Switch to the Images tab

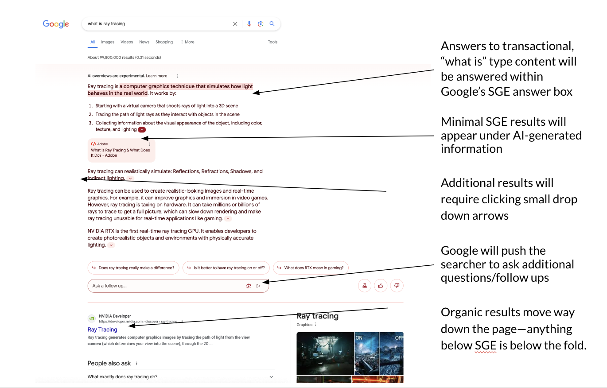pyautogui.click(x=108, y=42)
